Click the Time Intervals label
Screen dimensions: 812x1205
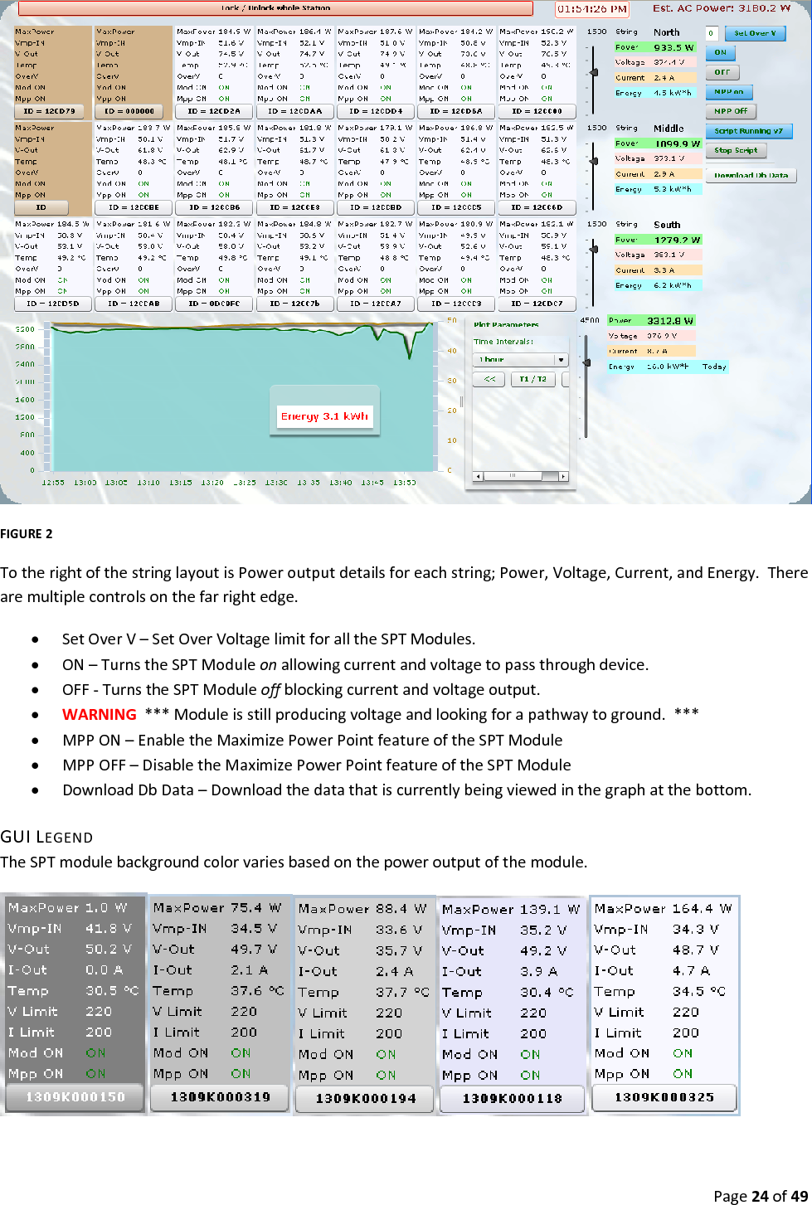point(503,342)
